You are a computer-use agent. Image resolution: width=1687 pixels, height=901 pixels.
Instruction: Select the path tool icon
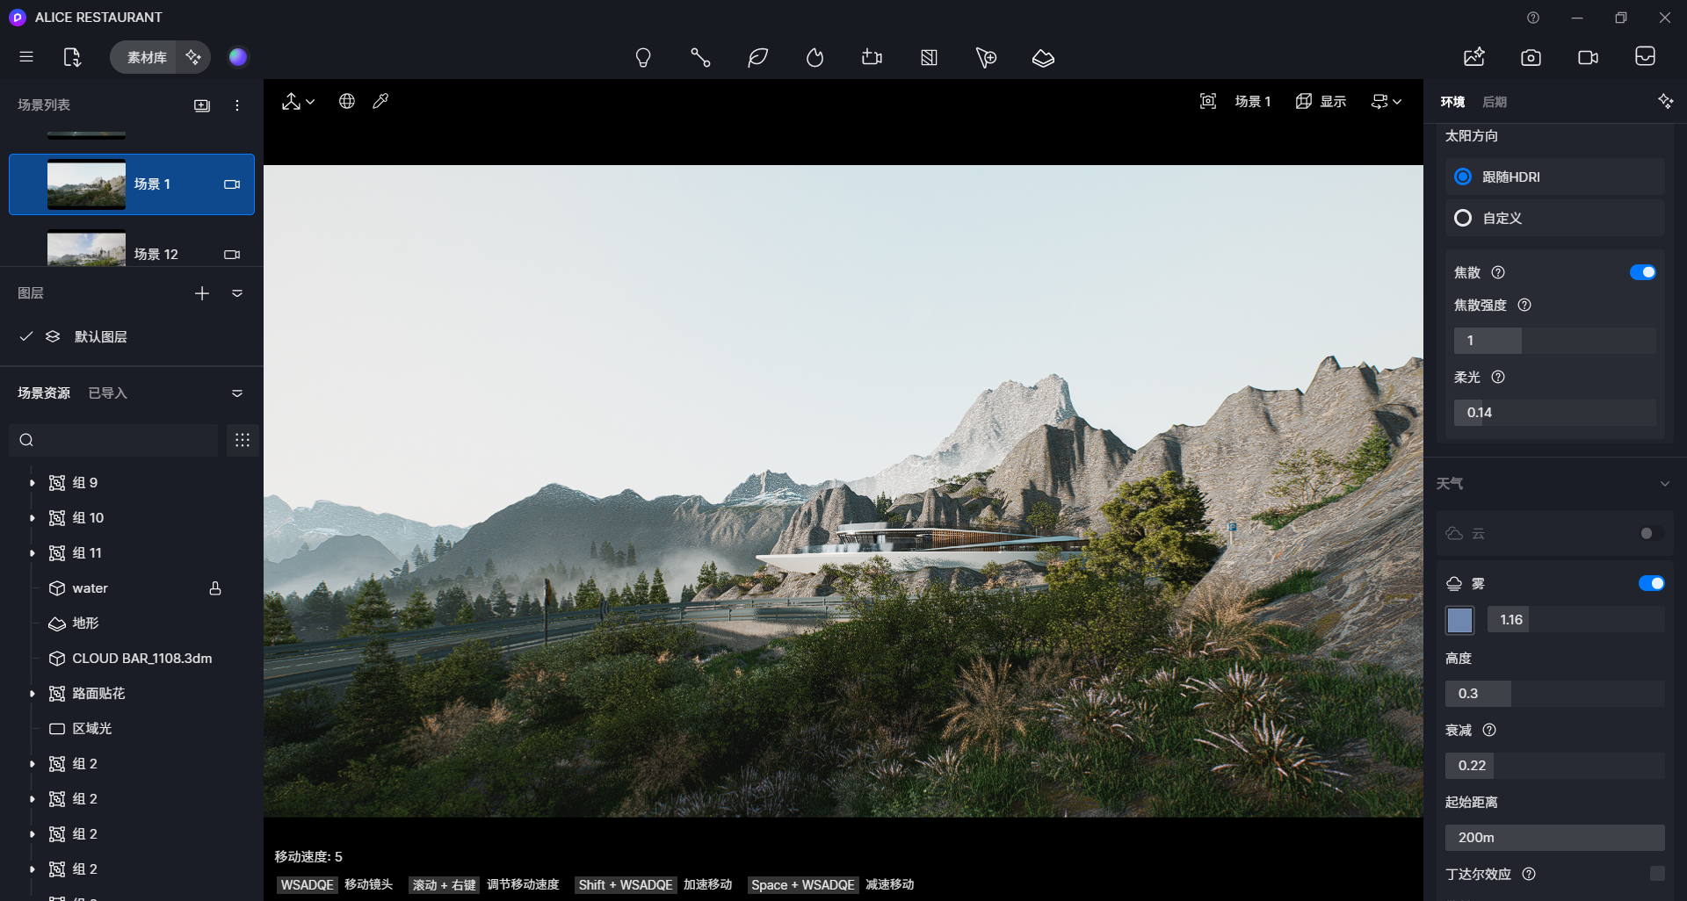coord(700,58)
